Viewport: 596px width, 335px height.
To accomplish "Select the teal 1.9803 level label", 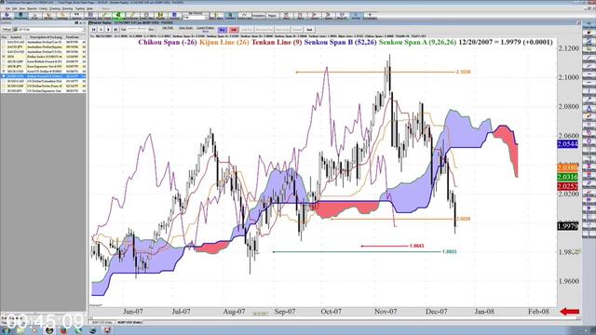I will (x=449, y=252).
